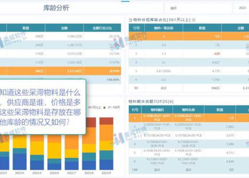
Task: Select the dark blue segment of 2023/4 bar
Action: [x=20, y=162]
